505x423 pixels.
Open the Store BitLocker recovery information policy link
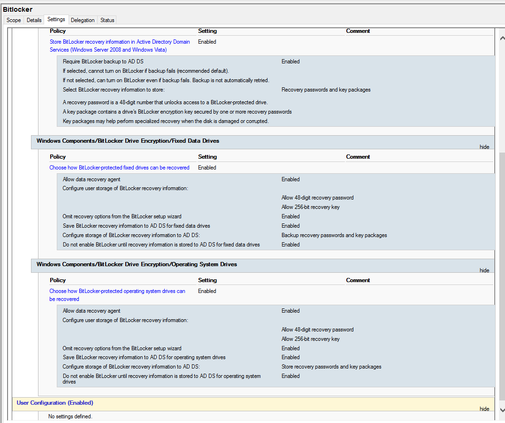(x=120, y=46)
